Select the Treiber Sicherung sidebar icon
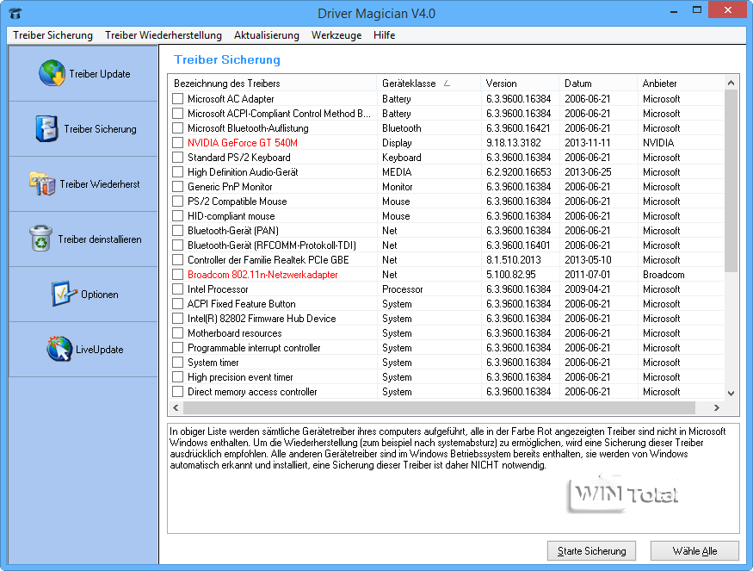Screen dimensions: 753x571 click(46, 129)
